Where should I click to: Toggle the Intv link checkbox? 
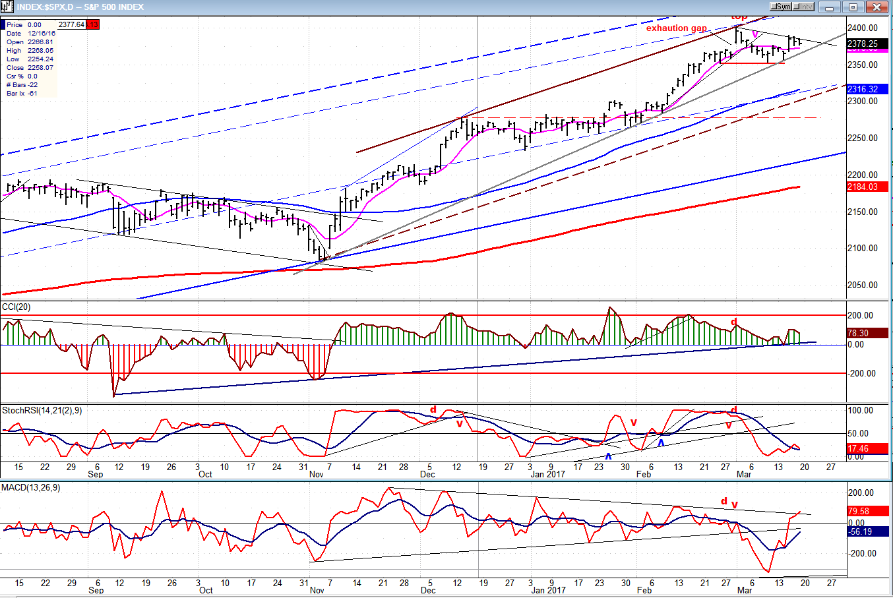coord(803,7)
